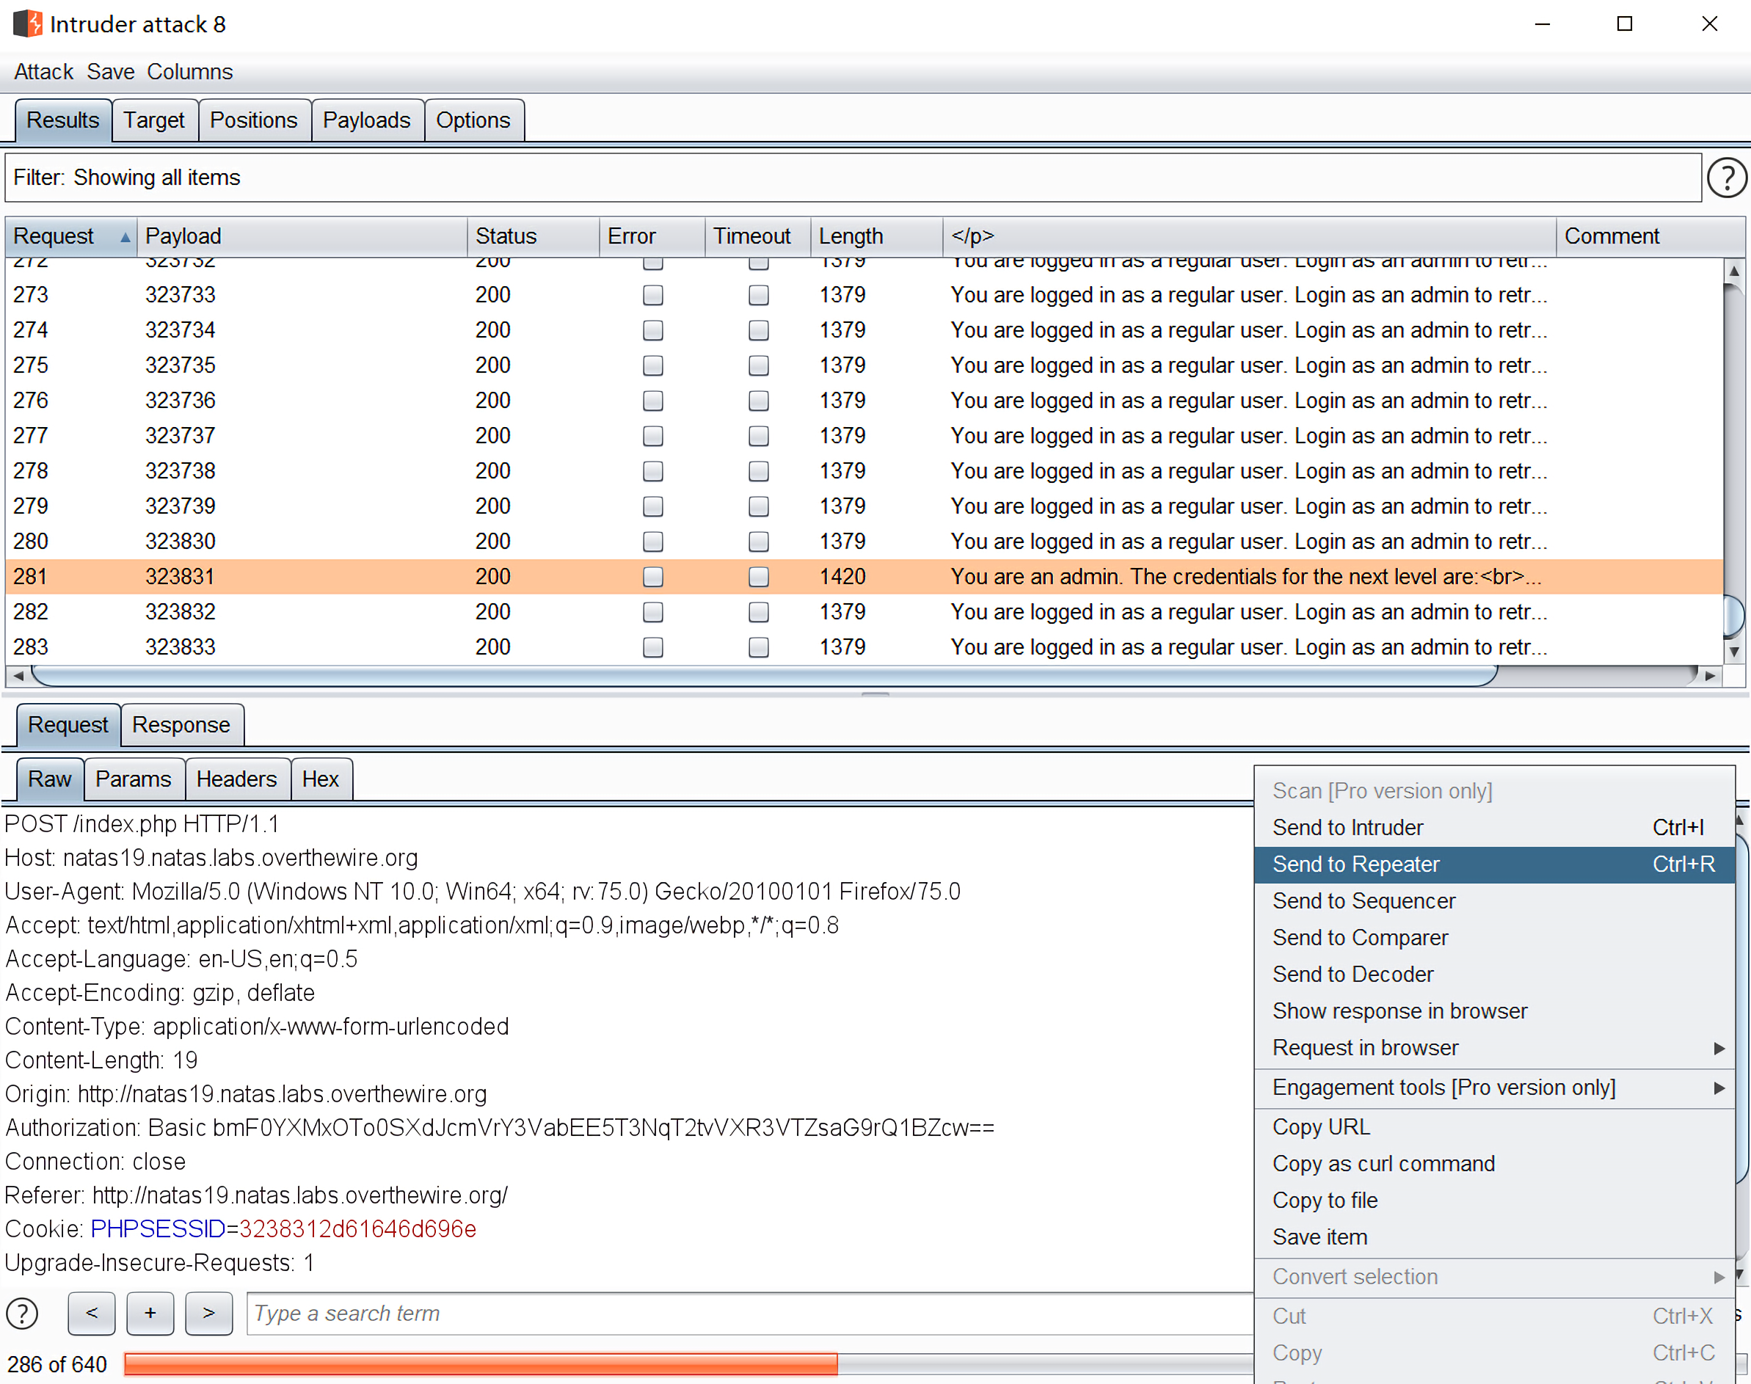The image size is (1751, 1384).
Task: Choose Send to Repeater from context menu
Action: 1494,864
